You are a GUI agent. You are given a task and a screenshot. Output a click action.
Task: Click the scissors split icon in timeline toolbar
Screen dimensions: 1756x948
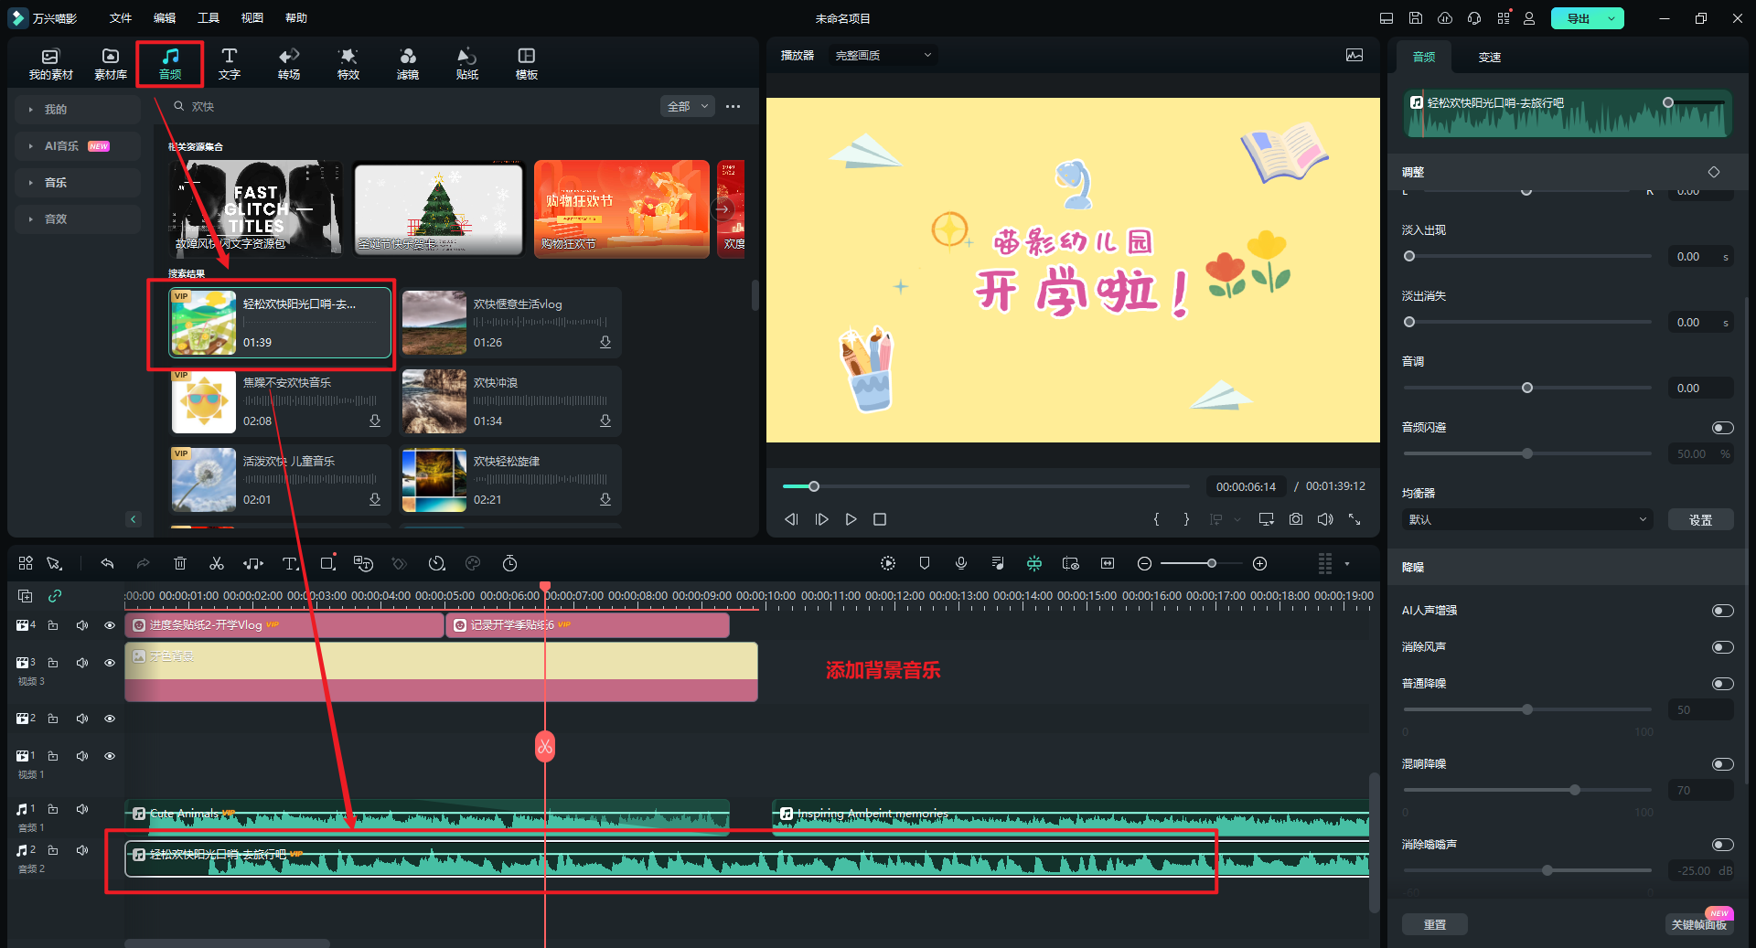(x=217, y=563)
